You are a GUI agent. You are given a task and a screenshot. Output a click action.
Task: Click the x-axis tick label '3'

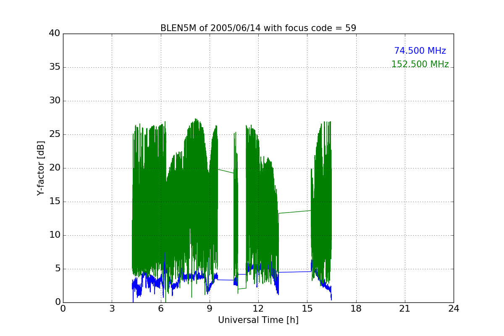[x=112, y=309]
